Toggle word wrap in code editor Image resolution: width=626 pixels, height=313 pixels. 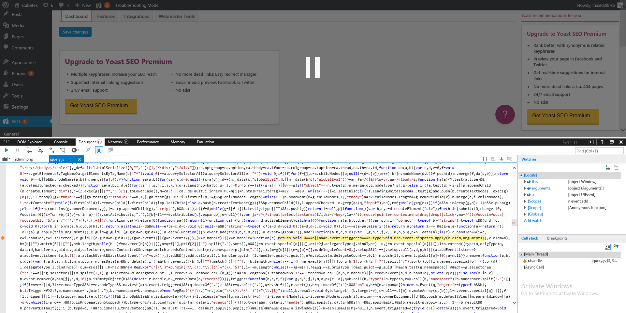(493, 159)
